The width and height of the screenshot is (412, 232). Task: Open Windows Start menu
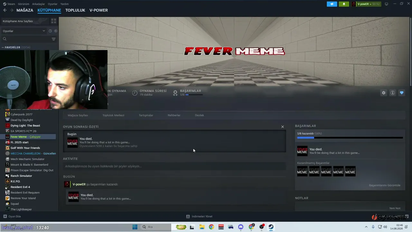(x=135, y=227)
